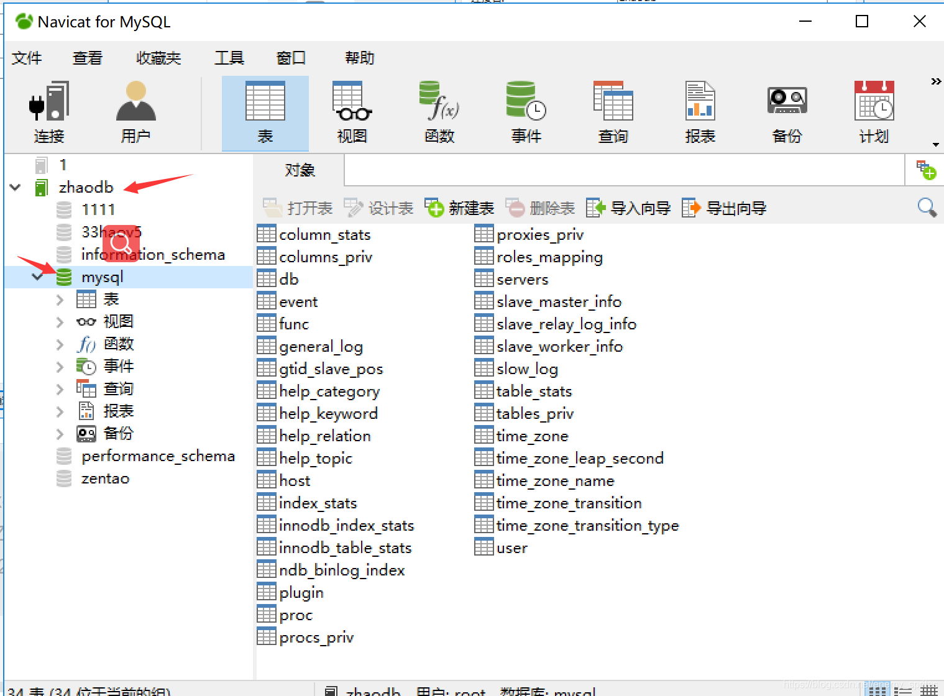The height and width of the screenshot is (696, 944).
Task: Click the search magnifier in object toolbar
Action: point(927,207)
